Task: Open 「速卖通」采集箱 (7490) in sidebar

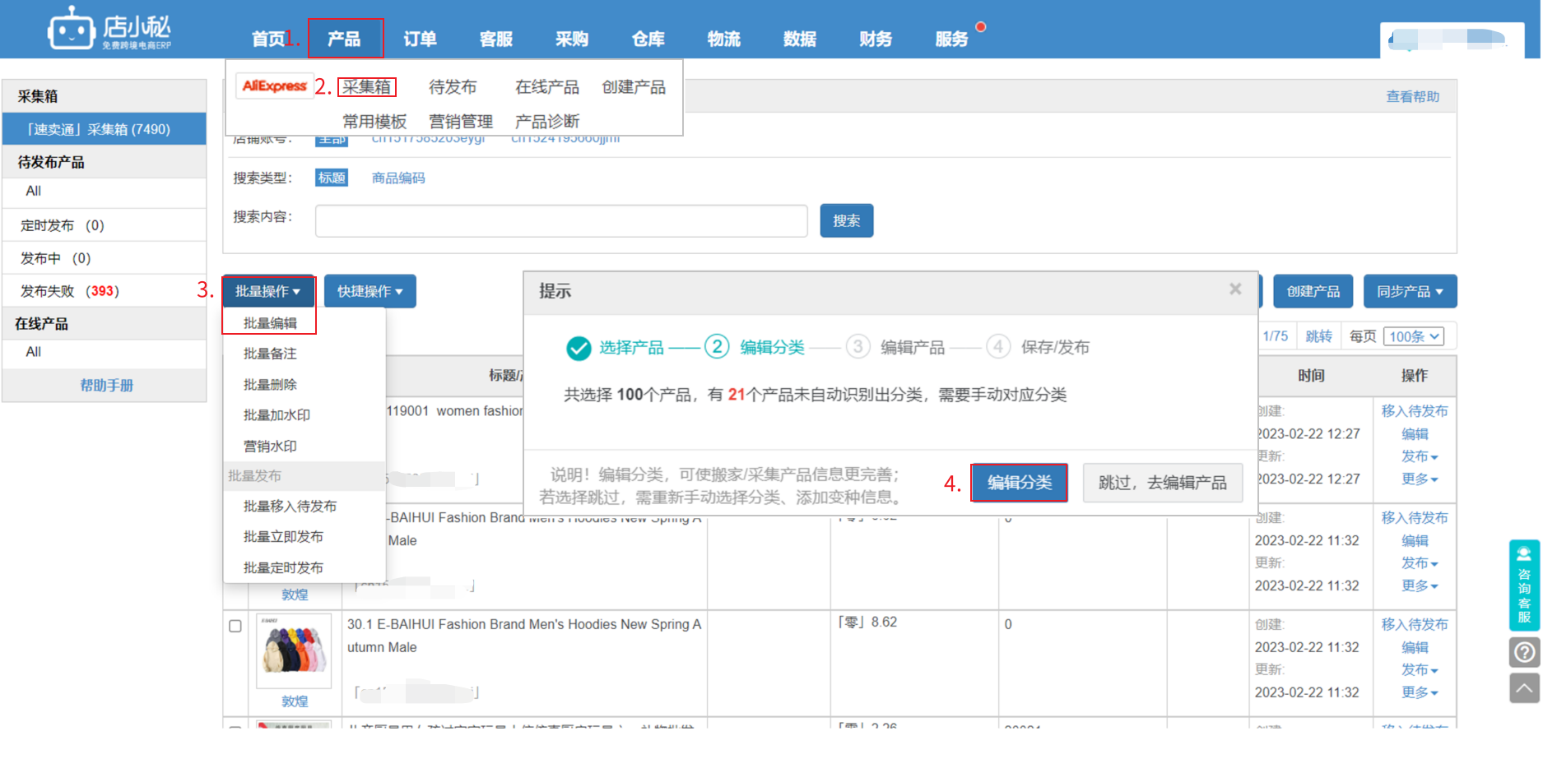Action: tap(105, 129)
